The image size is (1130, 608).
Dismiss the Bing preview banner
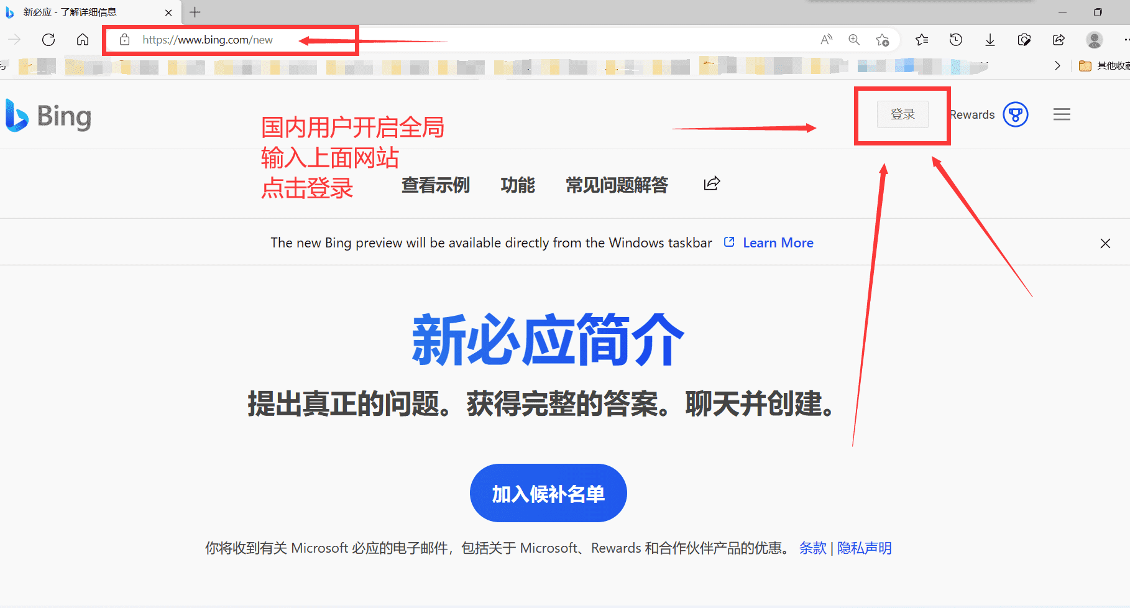[x=1105, y=243]
